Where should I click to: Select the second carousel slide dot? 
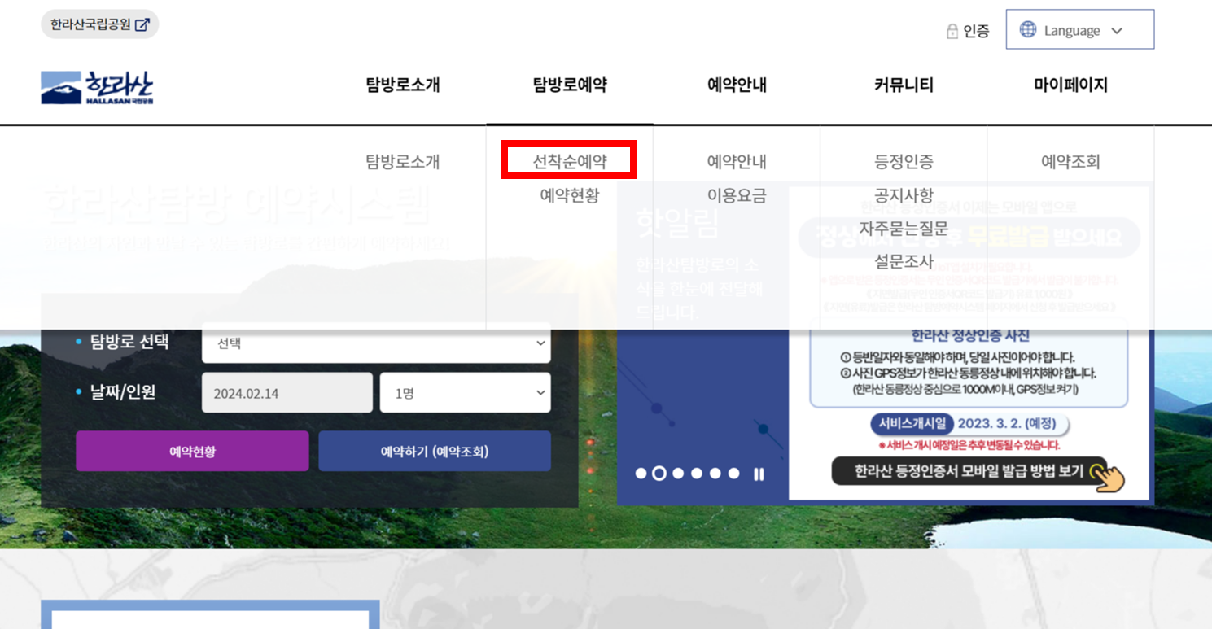click(659, 474)
